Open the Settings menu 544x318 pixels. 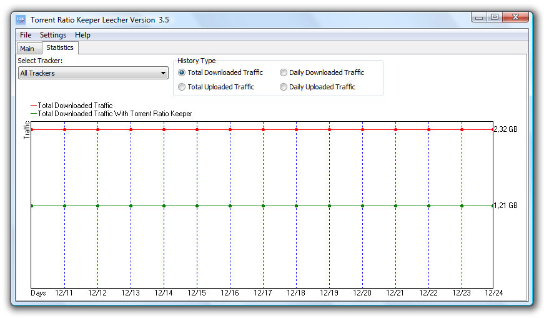53,35
